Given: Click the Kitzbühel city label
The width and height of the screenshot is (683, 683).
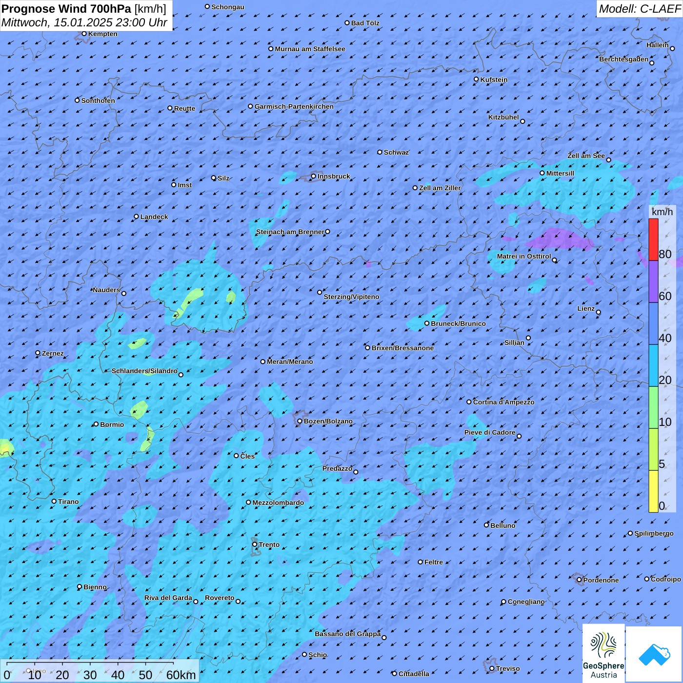Looking at the screenshot, I should click(x=503, y=117).
